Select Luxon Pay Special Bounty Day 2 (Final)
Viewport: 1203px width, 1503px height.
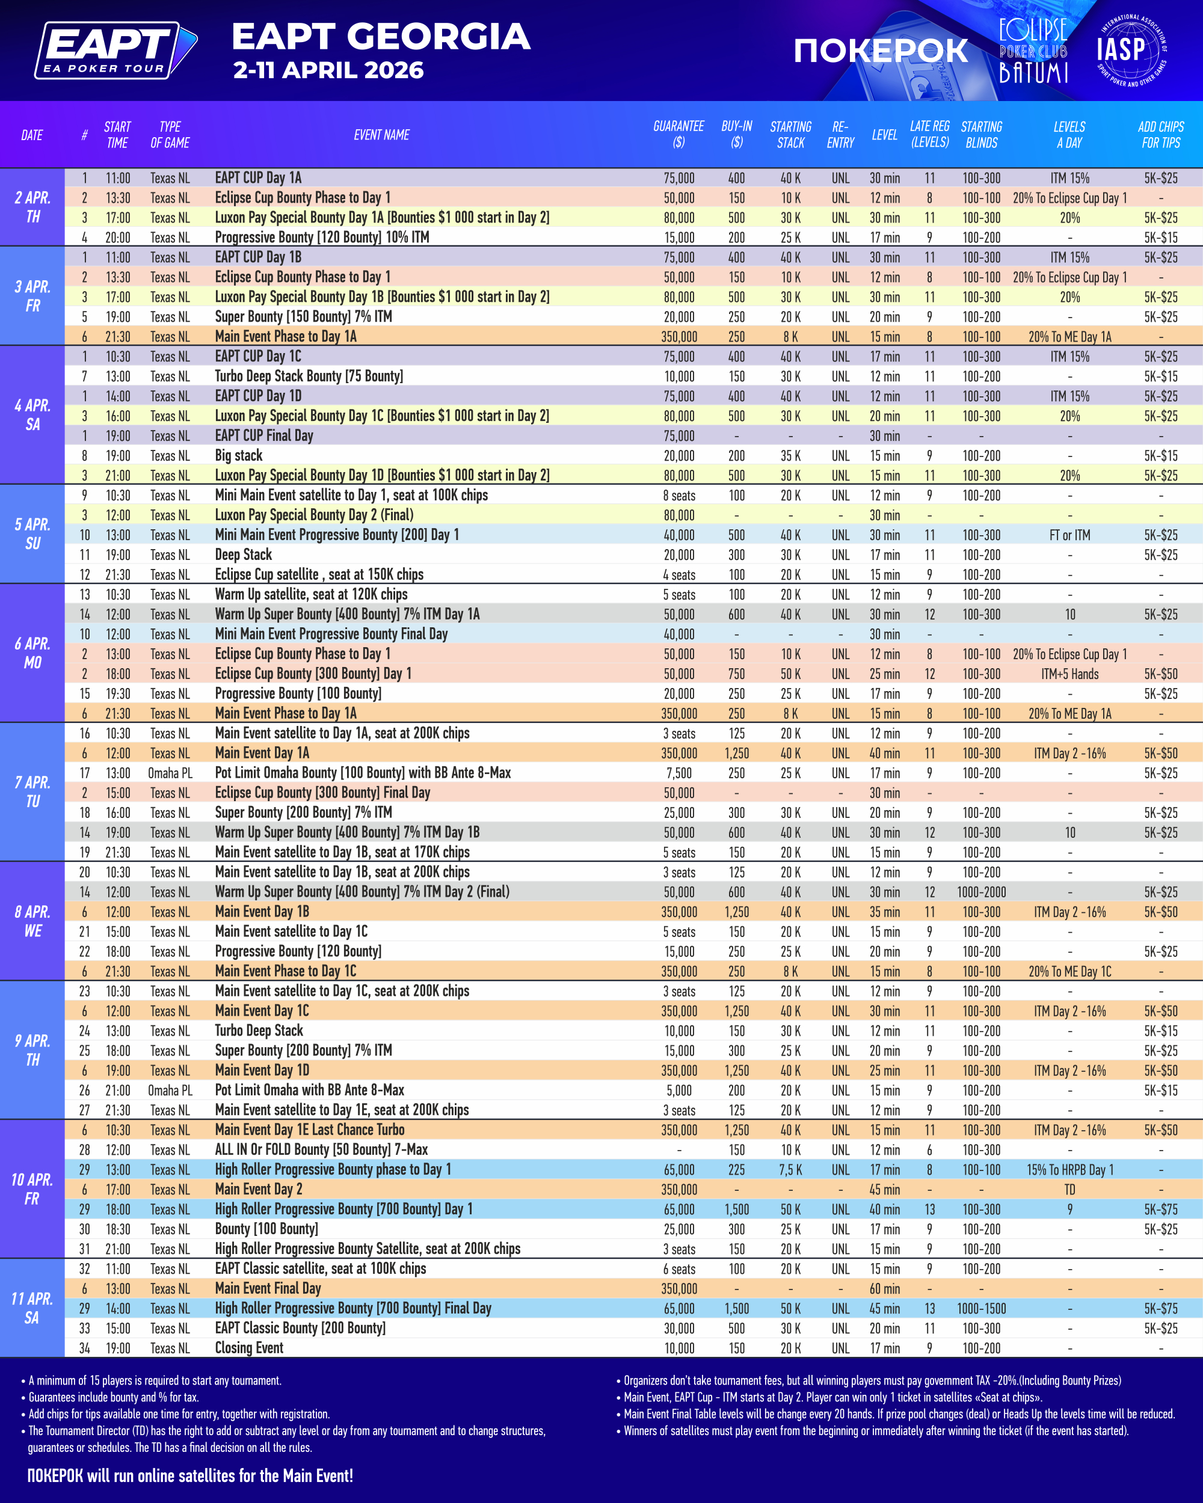pos(314,515)
